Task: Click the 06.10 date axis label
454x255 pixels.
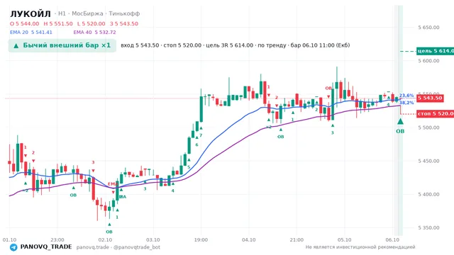Action: click(392, 239)
